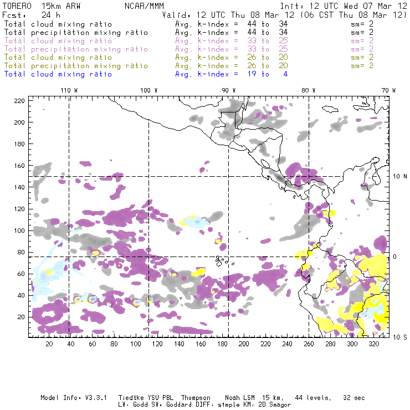
Task: Select the equator '0' latitude label
Action: [x=395, y=257]
